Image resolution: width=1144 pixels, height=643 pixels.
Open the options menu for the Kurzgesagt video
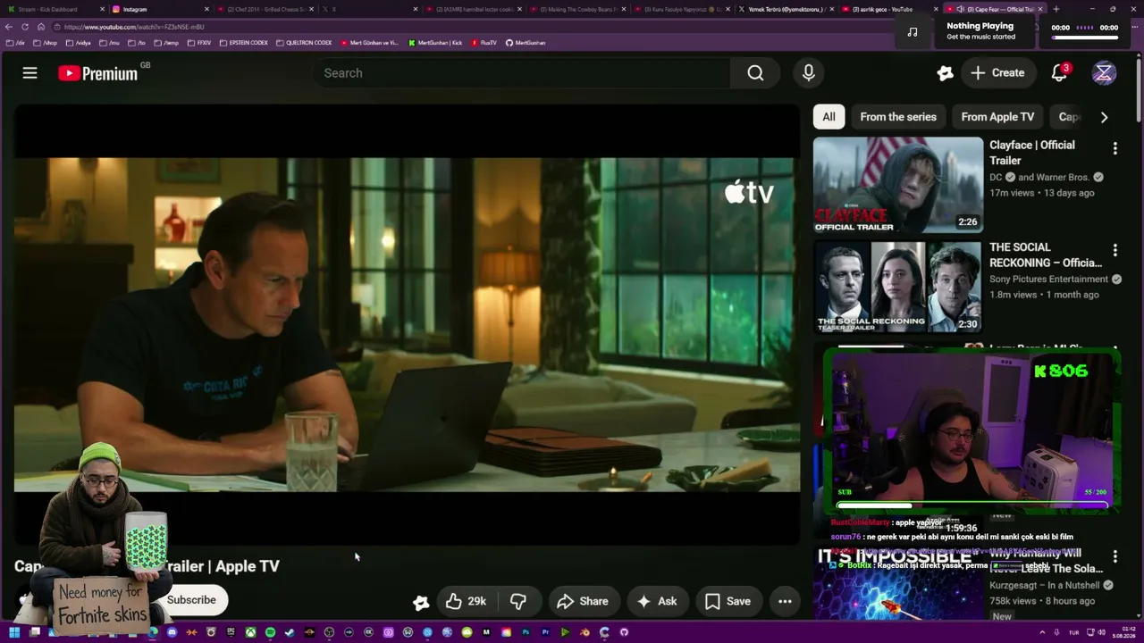tap(1115, 556)
